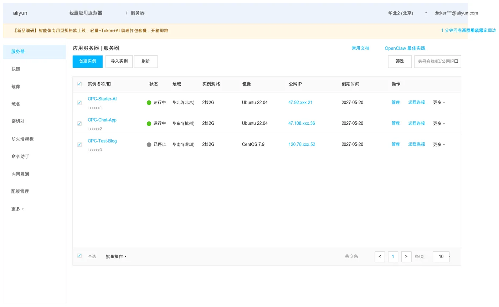The image size is (499, 307).
Task: Click the 筛选 button
Action: pos(400,61)
